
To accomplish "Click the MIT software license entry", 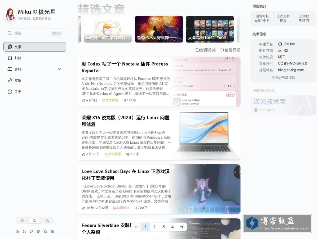I will point(281,57).
